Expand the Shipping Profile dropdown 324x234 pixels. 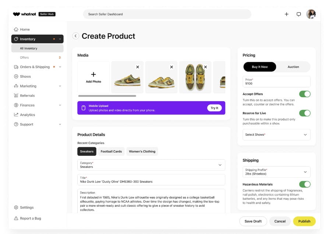[x=277, y=172]
